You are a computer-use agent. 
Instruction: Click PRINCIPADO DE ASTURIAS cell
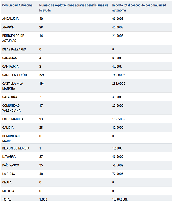(x=13, y=38)
